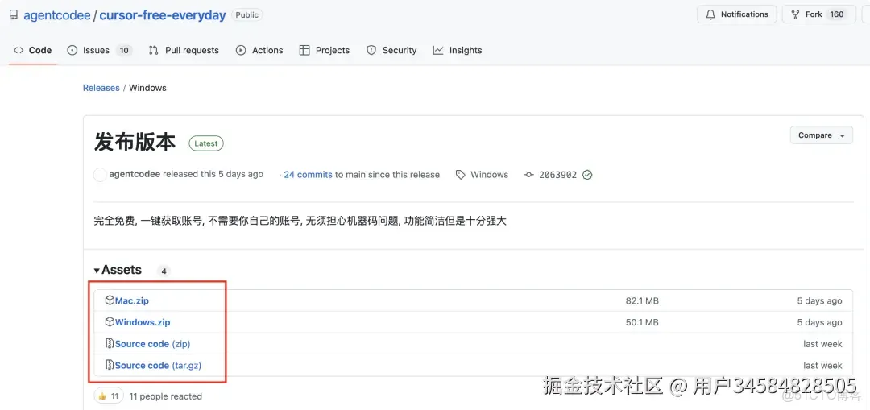Open the cursor-free-everyday repository link
Viewport: 870px width, 410px height.
[163, 15]
